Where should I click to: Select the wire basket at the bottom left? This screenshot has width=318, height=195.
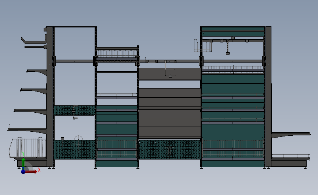tap(28, 147)
